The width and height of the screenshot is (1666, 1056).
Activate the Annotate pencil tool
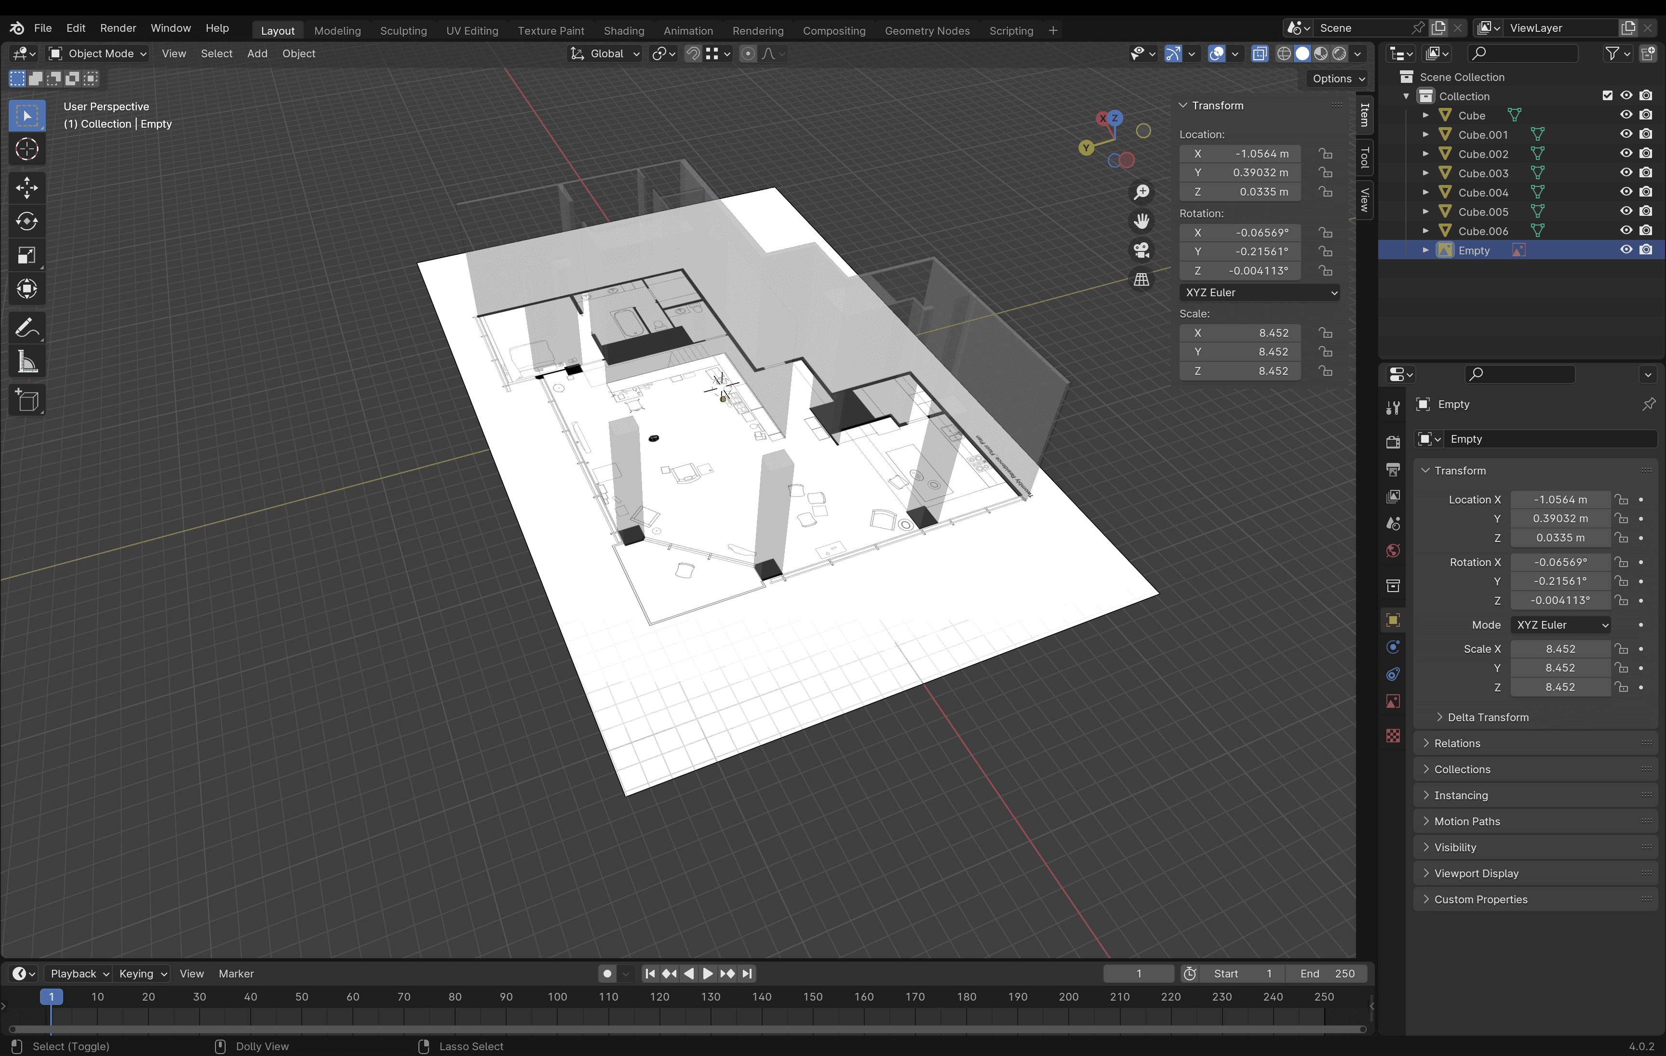[27, 327]
